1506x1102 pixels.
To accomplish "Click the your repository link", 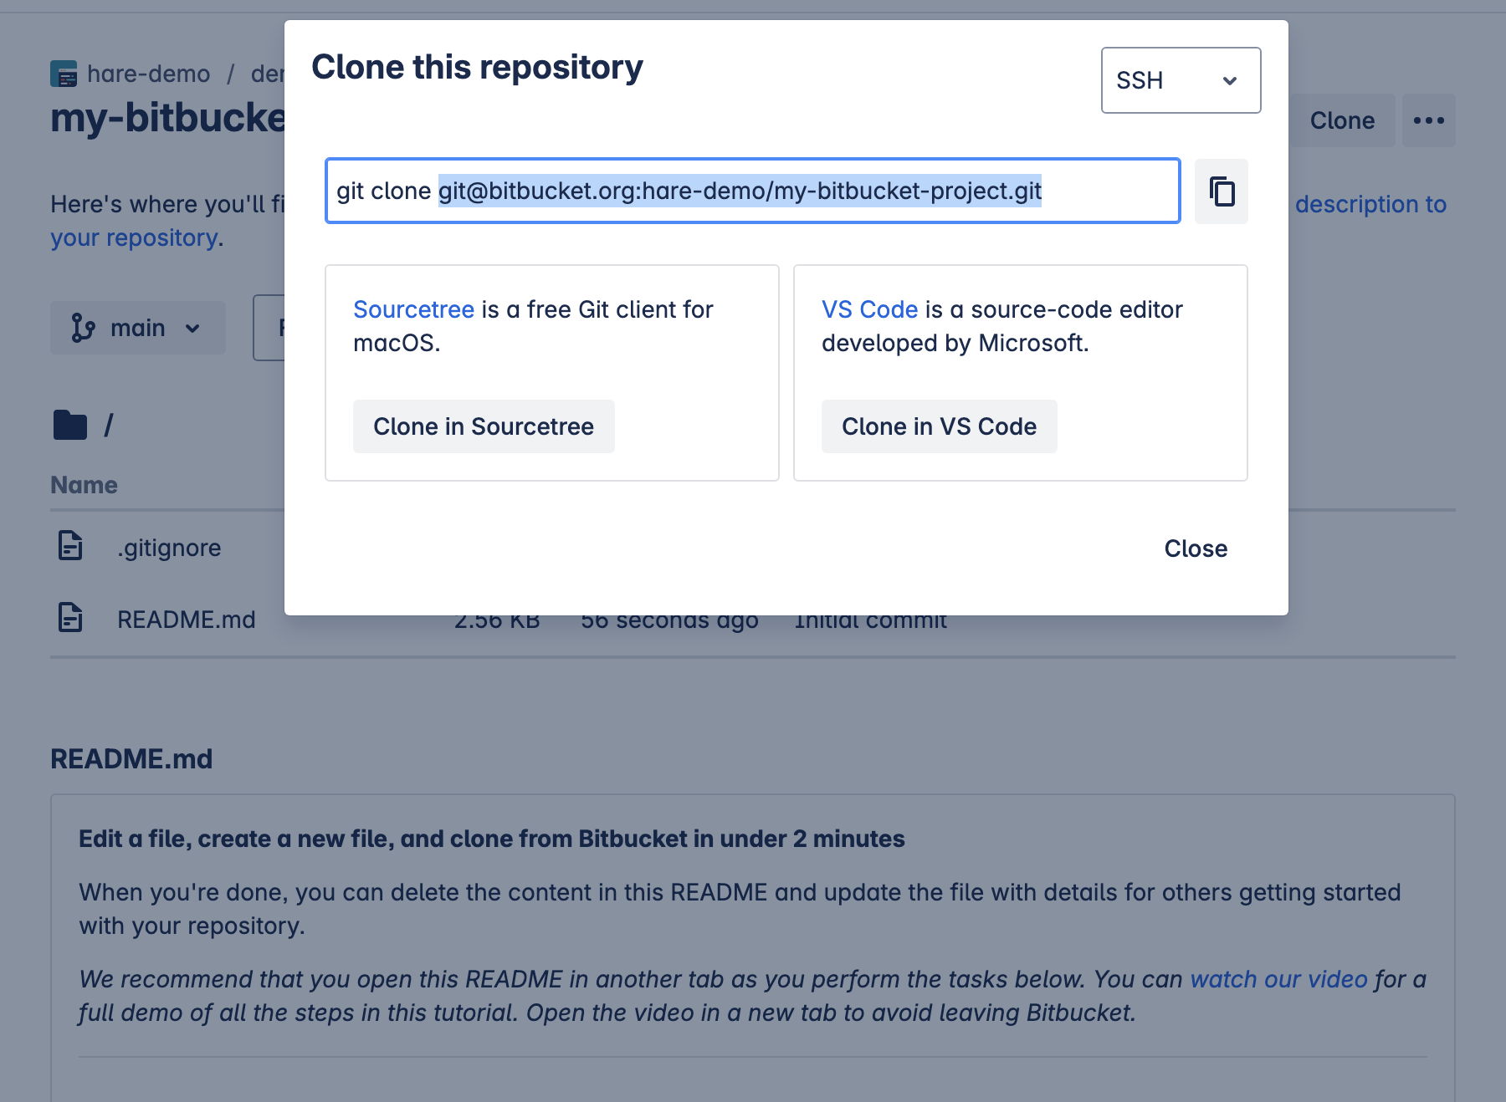I will pyautogui.click(x=135, y=237).
